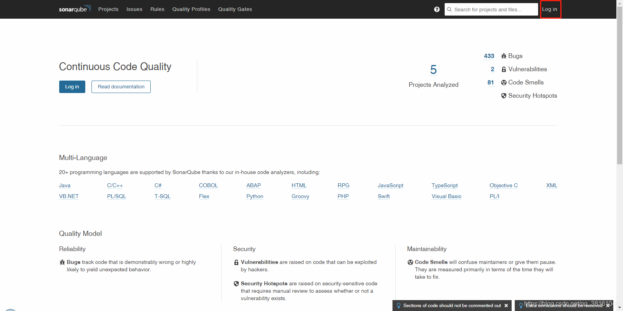Open the XML language link
This screenshot has height=311, width=623.
552,186
